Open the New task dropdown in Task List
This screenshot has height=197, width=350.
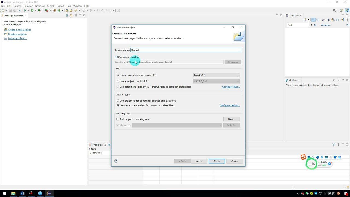(x=308, y=20)
